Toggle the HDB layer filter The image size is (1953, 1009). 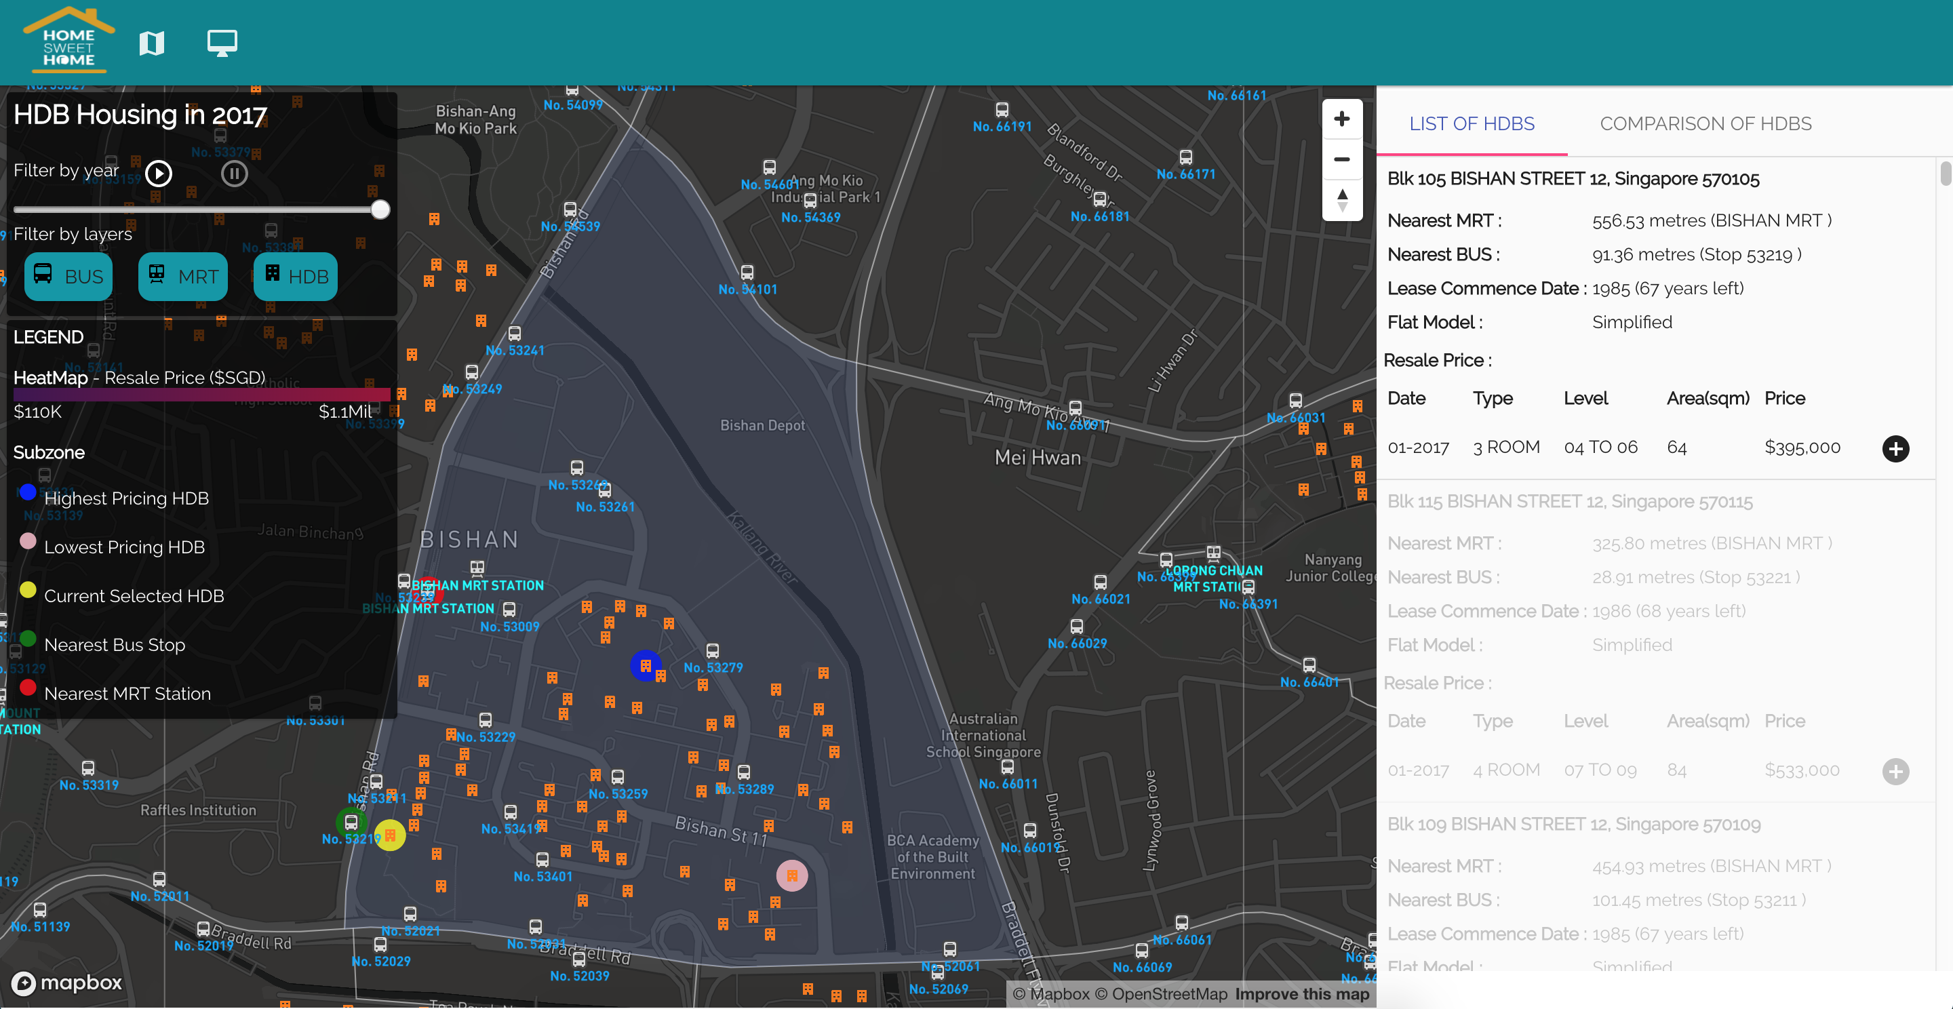(296, 277)
